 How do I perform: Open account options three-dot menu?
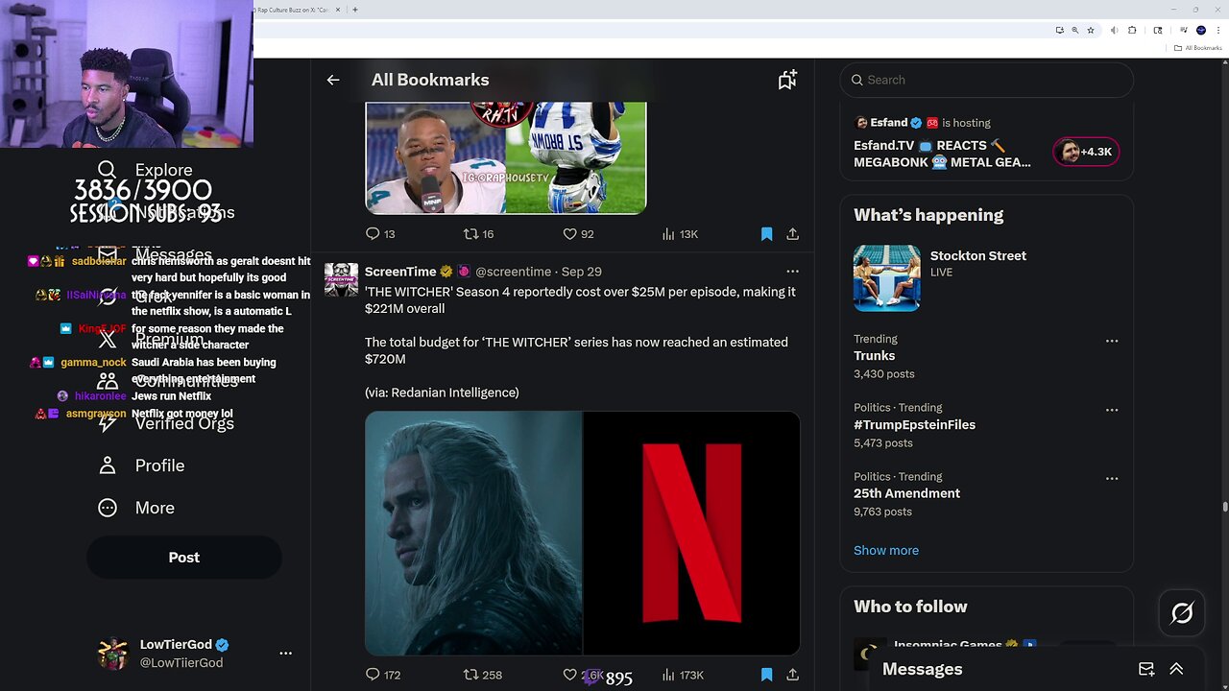pos(285,654)
